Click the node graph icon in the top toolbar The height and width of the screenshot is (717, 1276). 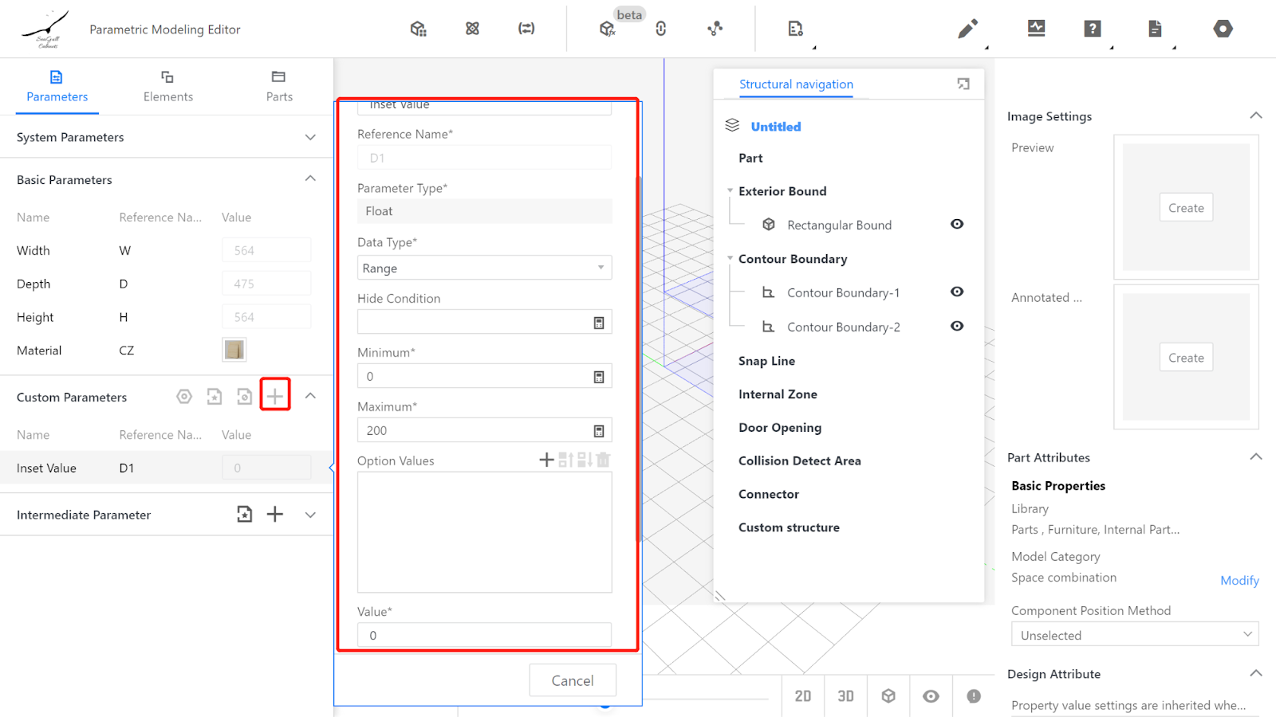715,29
